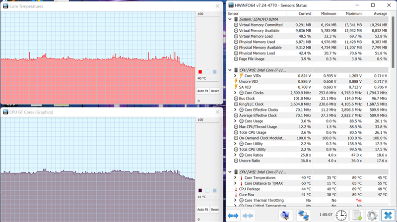Click the shrink sensors arrows icon

(248, 216)
